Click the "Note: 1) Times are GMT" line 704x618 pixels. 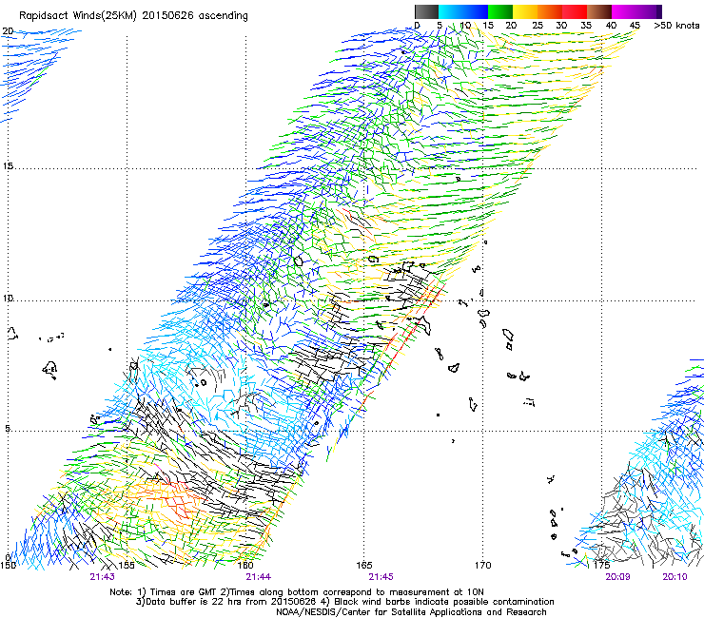pyautogui.click(x=297, y=592)
